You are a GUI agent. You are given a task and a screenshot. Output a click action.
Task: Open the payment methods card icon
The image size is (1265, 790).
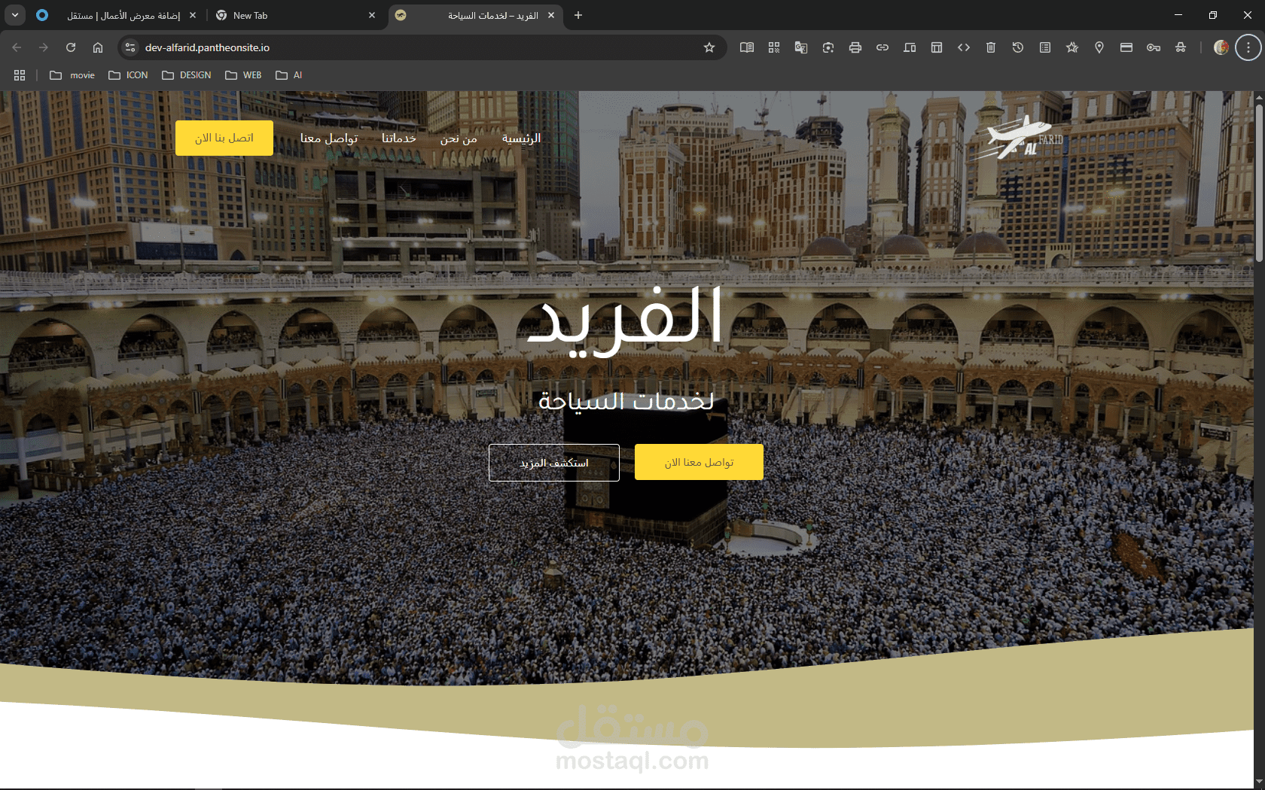pyautogui.click(x=1126, y=47)
